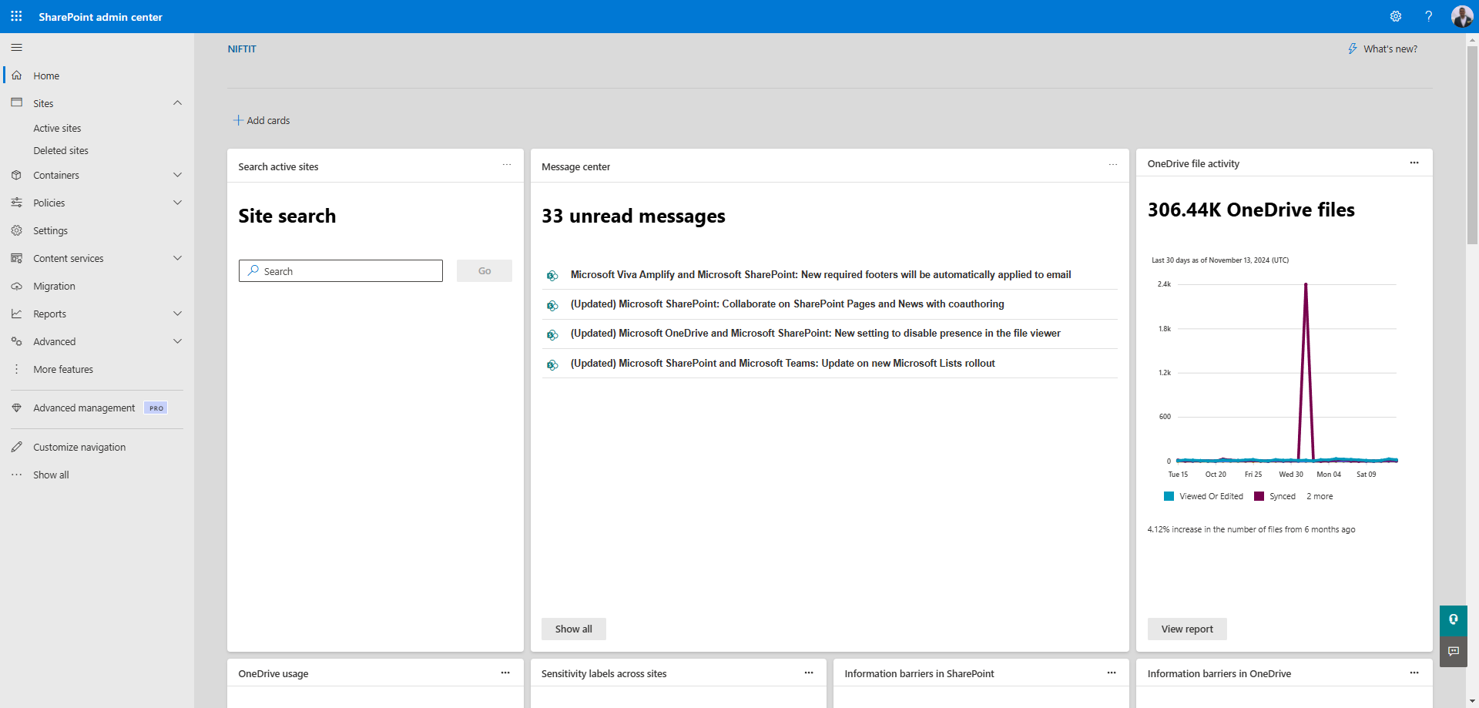1479x708 pixels.
Task: Click the Reports chart icon
Action: [16, 314]
